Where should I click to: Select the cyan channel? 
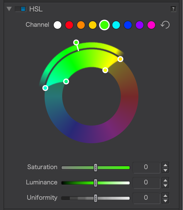point(116,25)
